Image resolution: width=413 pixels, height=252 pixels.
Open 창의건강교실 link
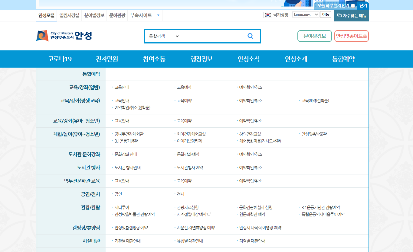(x=250, y=134)
